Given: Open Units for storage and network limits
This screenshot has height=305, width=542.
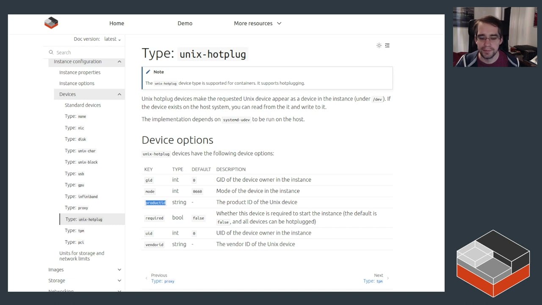Looking at the screenshot, I should click(x=82, y=256).
